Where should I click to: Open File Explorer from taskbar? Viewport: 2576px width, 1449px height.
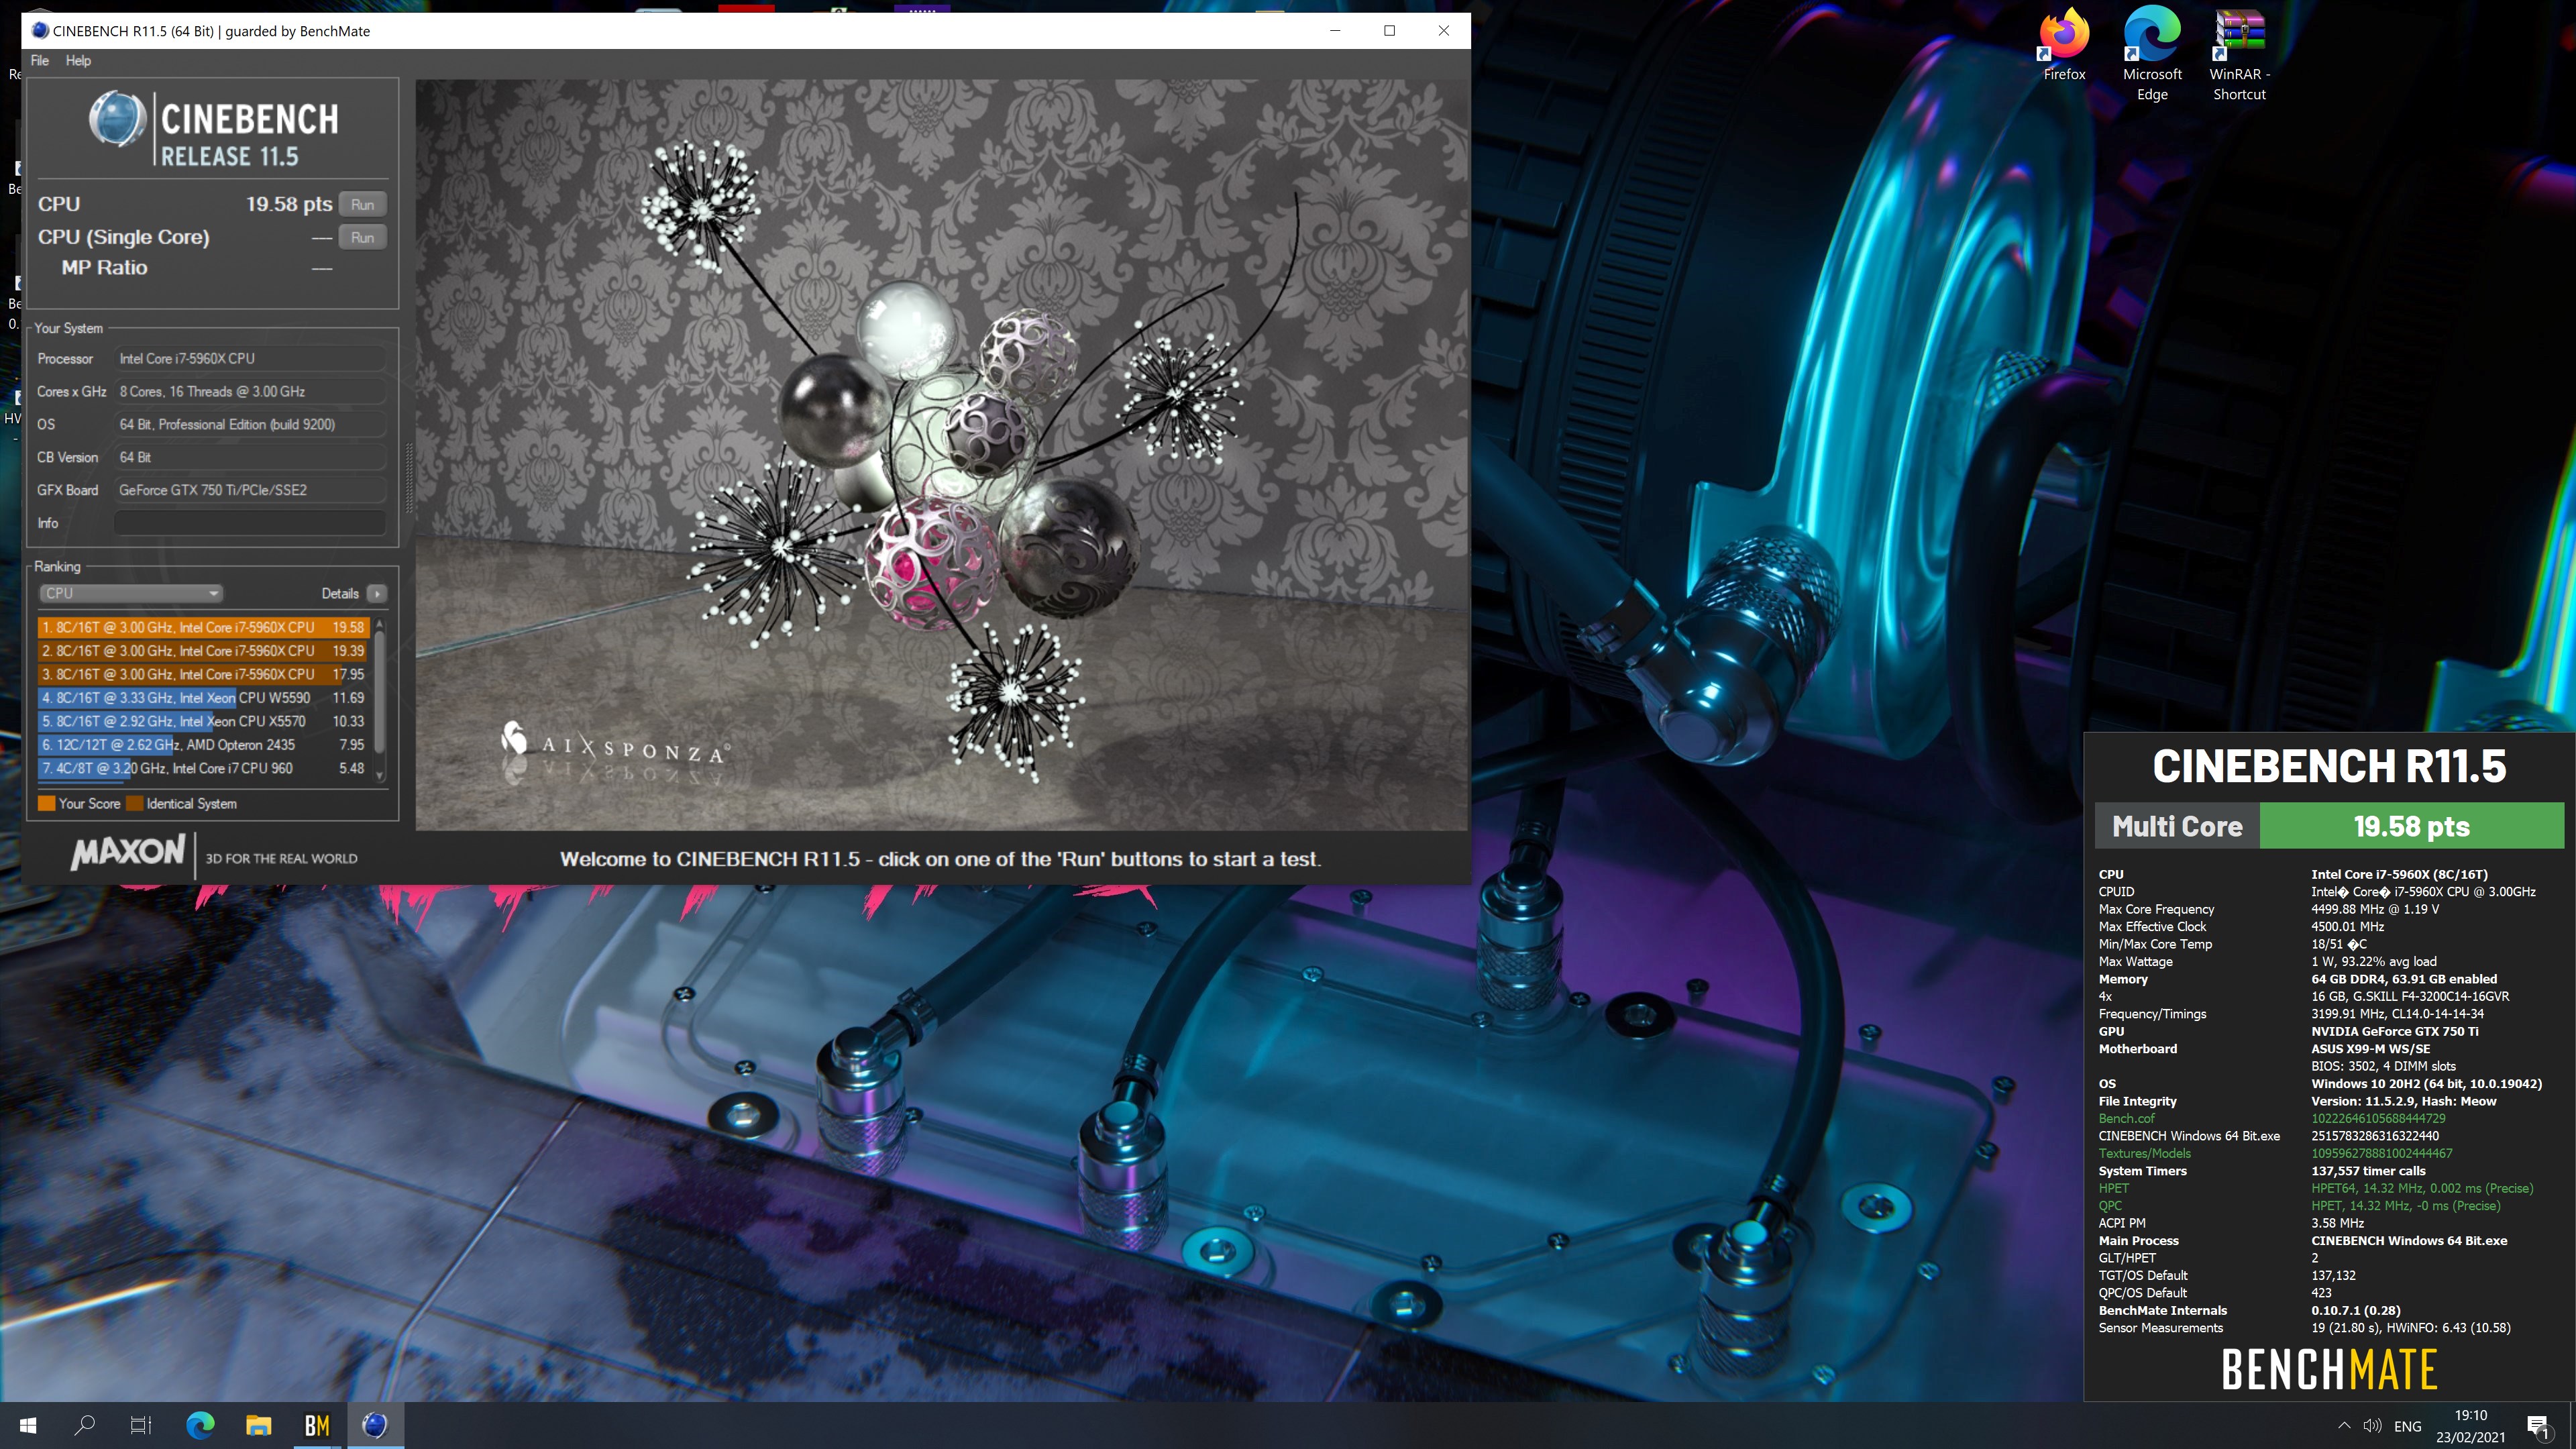[x=258, y=1425]
